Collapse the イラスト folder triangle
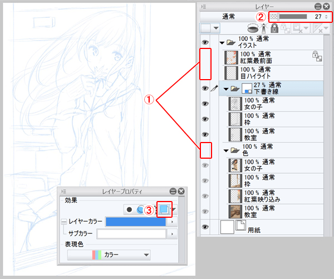The width and height of the screenshot is (334, 279). 222,43
